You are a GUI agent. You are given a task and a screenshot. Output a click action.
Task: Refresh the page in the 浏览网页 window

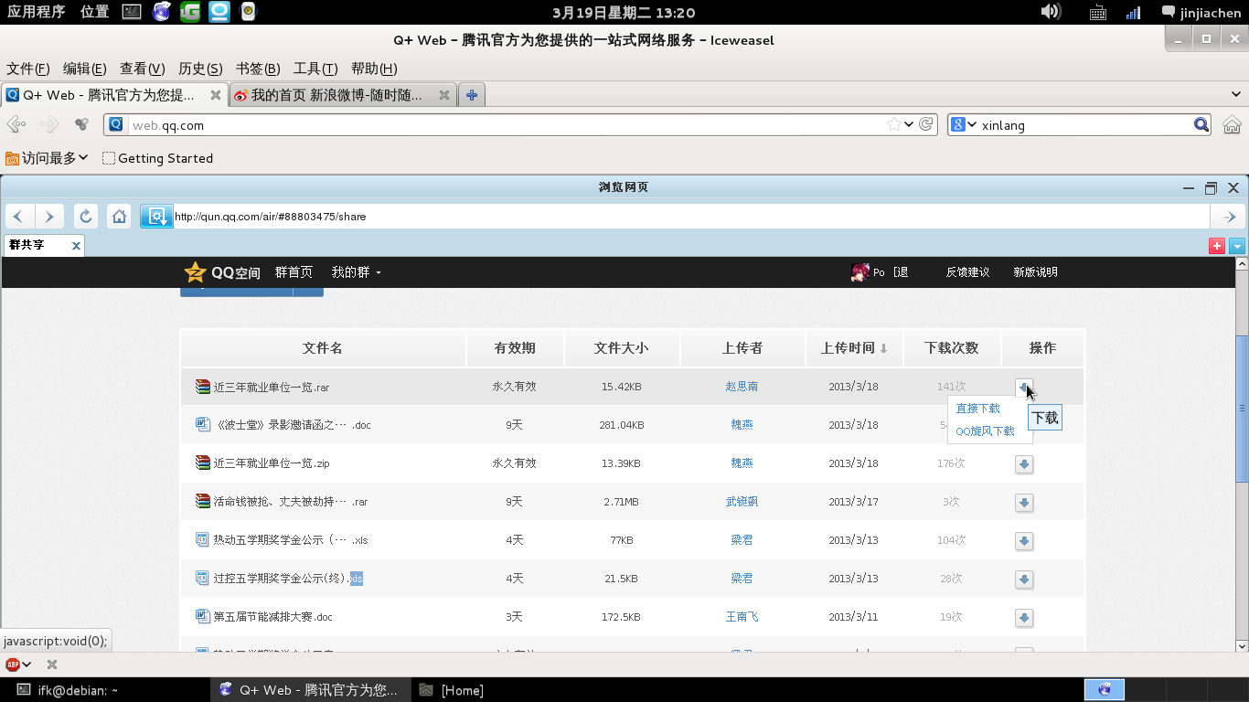[x=85, y=217]
